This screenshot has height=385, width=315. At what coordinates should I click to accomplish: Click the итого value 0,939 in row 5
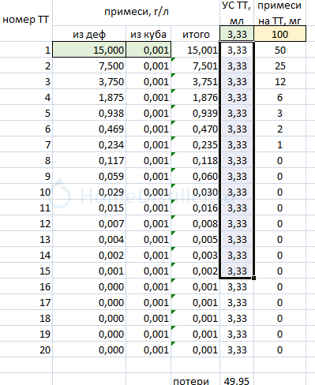click(196, 113)
